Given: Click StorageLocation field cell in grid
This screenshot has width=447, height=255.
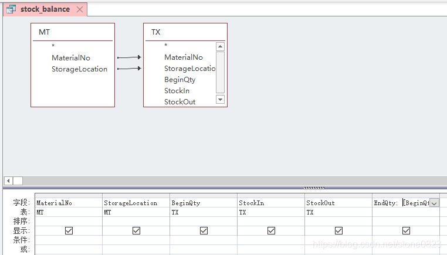Looking at the screenshot, I should (136, 203).
